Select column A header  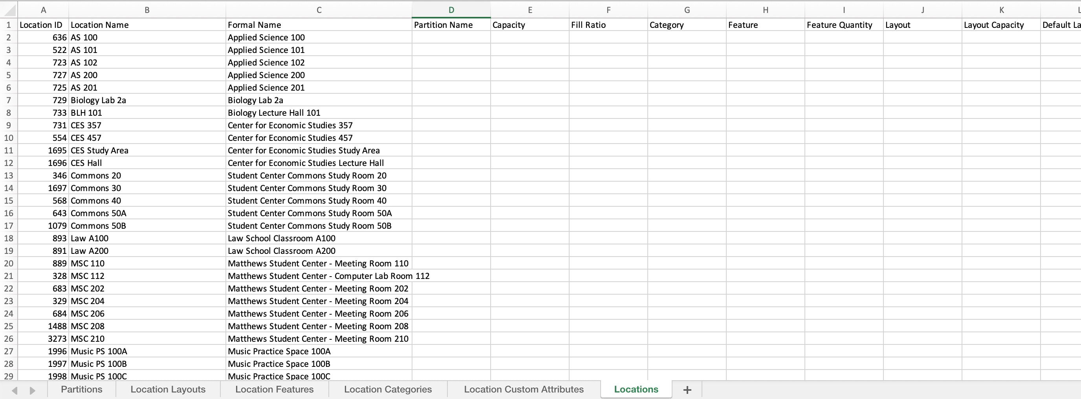(x=43, y=10)
